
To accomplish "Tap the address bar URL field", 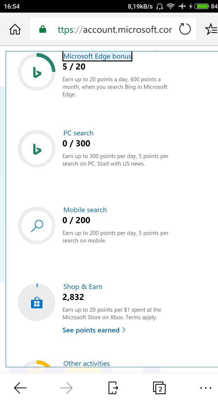I will pos(115,30).
